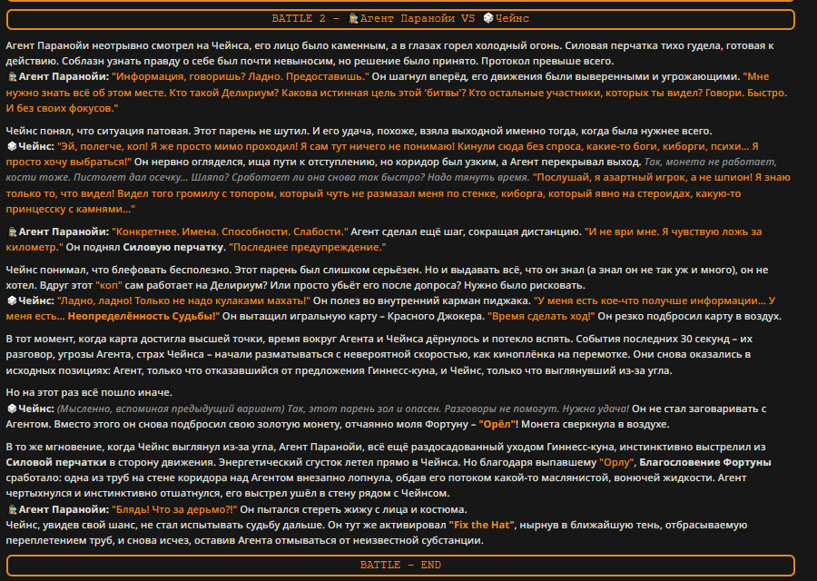The width and height of the screenshot is (817, 581).
Task: Click detective icon before "Информация, говоришь?" line
Action: 12,76
